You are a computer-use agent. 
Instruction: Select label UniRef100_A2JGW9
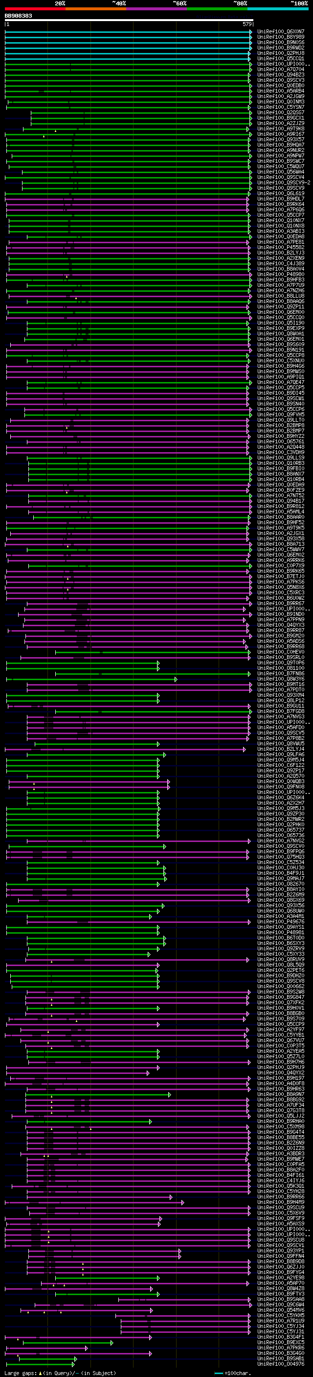tap(281, 97)
